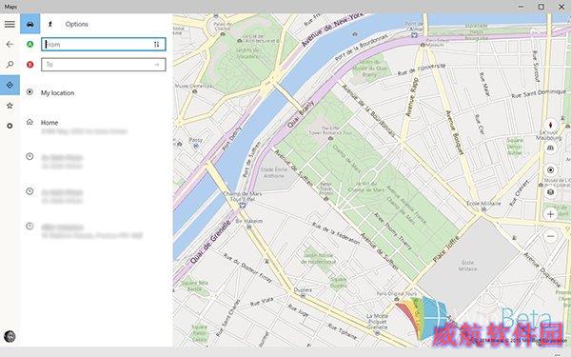
Task: Click the To destination input field
Action: pyautogui.click(x=104, y=65)
